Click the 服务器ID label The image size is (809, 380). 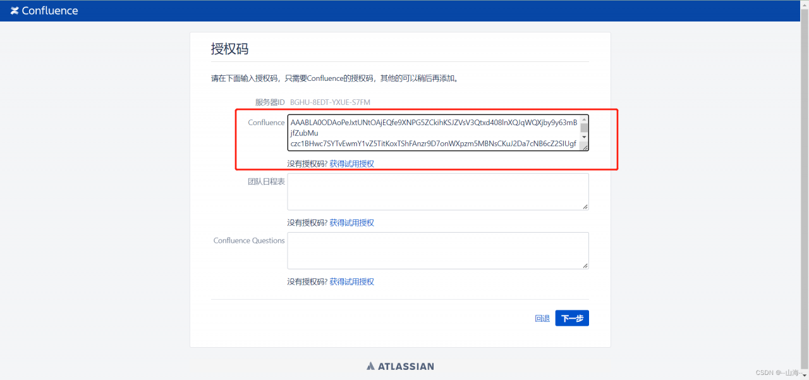[270, 102]
